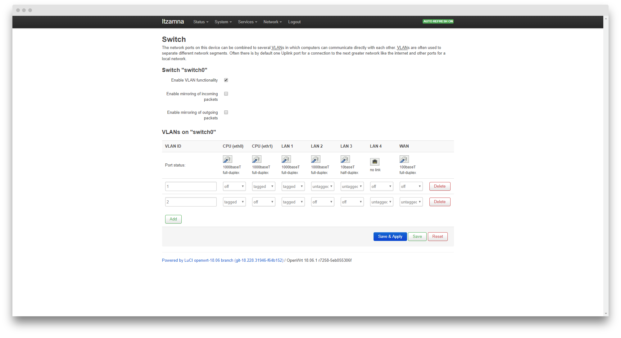
Task: Open the Network menu
Action: pos(272,22)
